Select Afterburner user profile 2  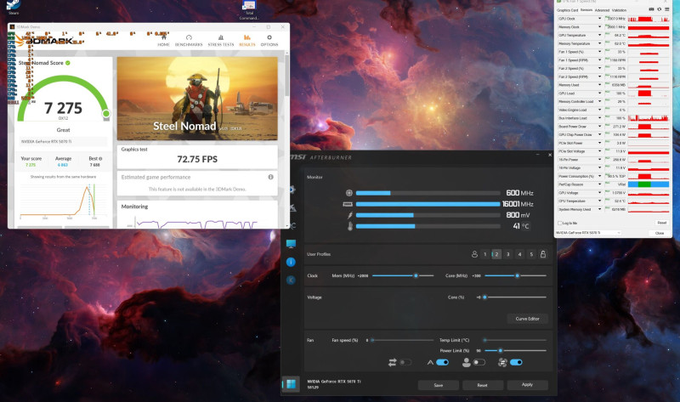coord(496,254)
